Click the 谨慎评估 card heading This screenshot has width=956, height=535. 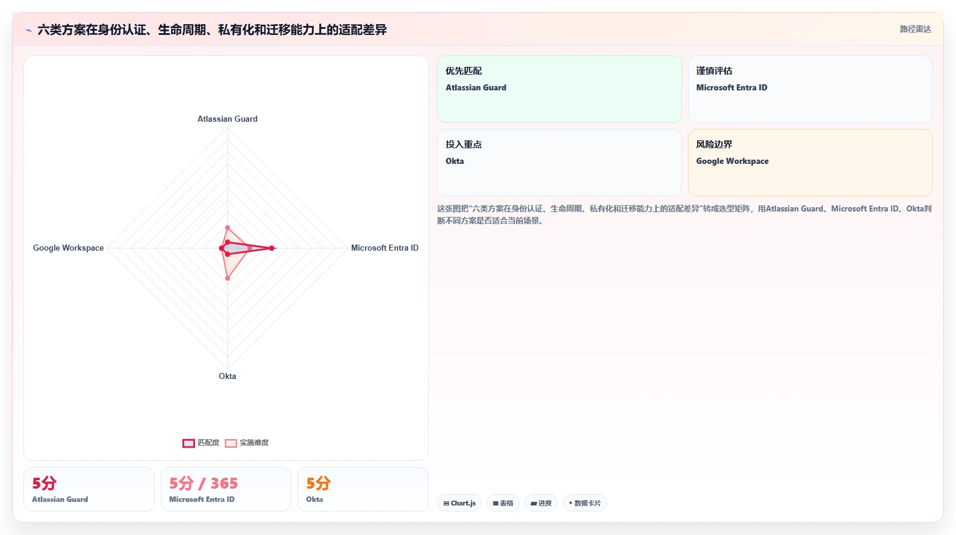tap(714, 71)
